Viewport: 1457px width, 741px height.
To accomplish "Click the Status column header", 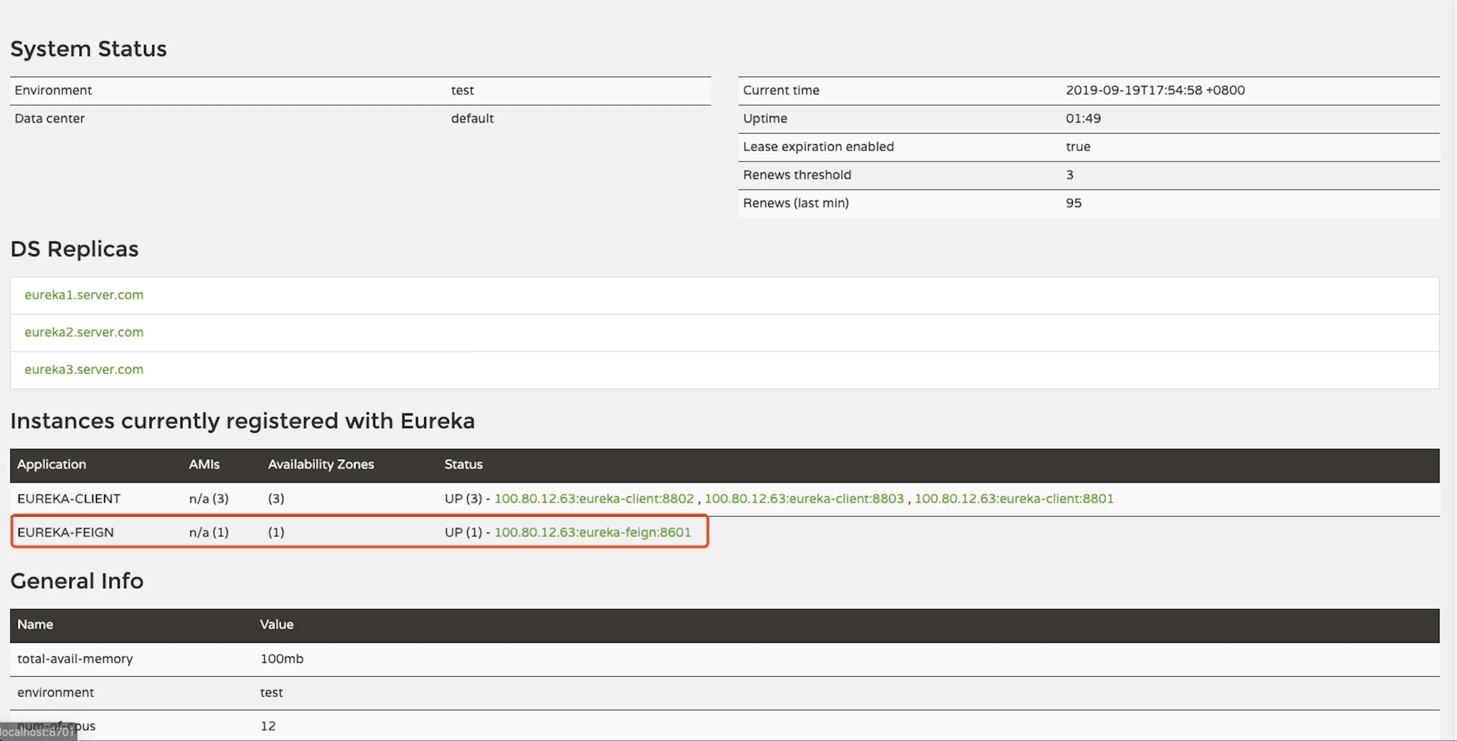I will click(463, 464).
